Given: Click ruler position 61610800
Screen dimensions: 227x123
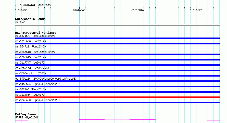Looking at the screenshot, I should coord(79,10).
